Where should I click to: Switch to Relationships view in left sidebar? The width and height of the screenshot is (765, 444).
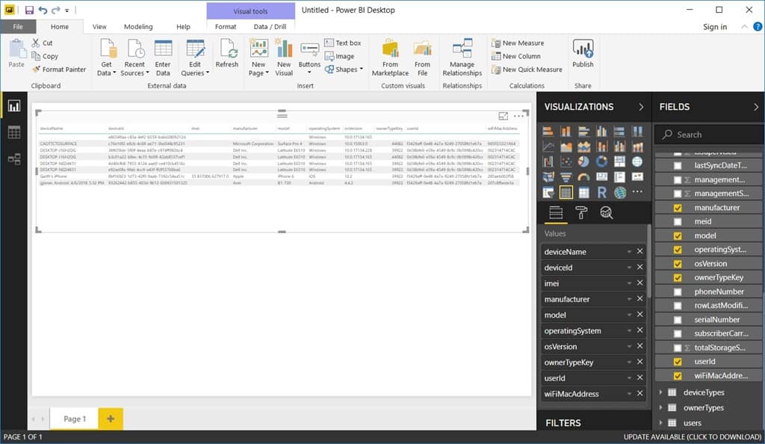pos(13,159)
